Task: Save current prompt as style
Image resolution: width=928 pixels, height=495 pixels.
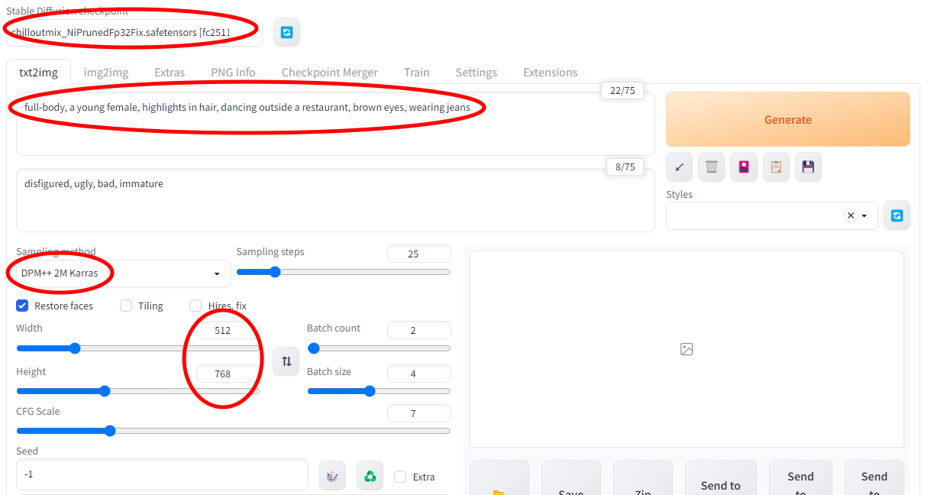Action: pyautogui.click(x=808, y=167)
